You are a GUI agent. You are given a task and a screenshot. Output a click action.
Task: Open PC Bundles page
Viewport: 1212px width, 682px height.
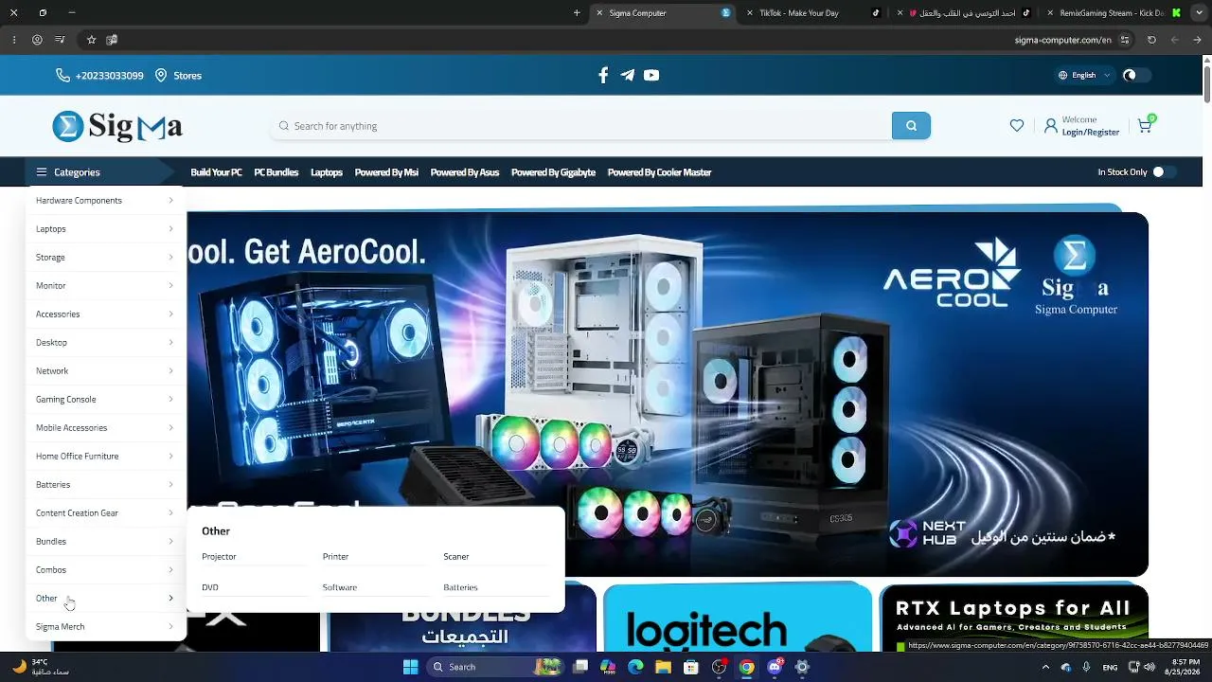[276, 172]
